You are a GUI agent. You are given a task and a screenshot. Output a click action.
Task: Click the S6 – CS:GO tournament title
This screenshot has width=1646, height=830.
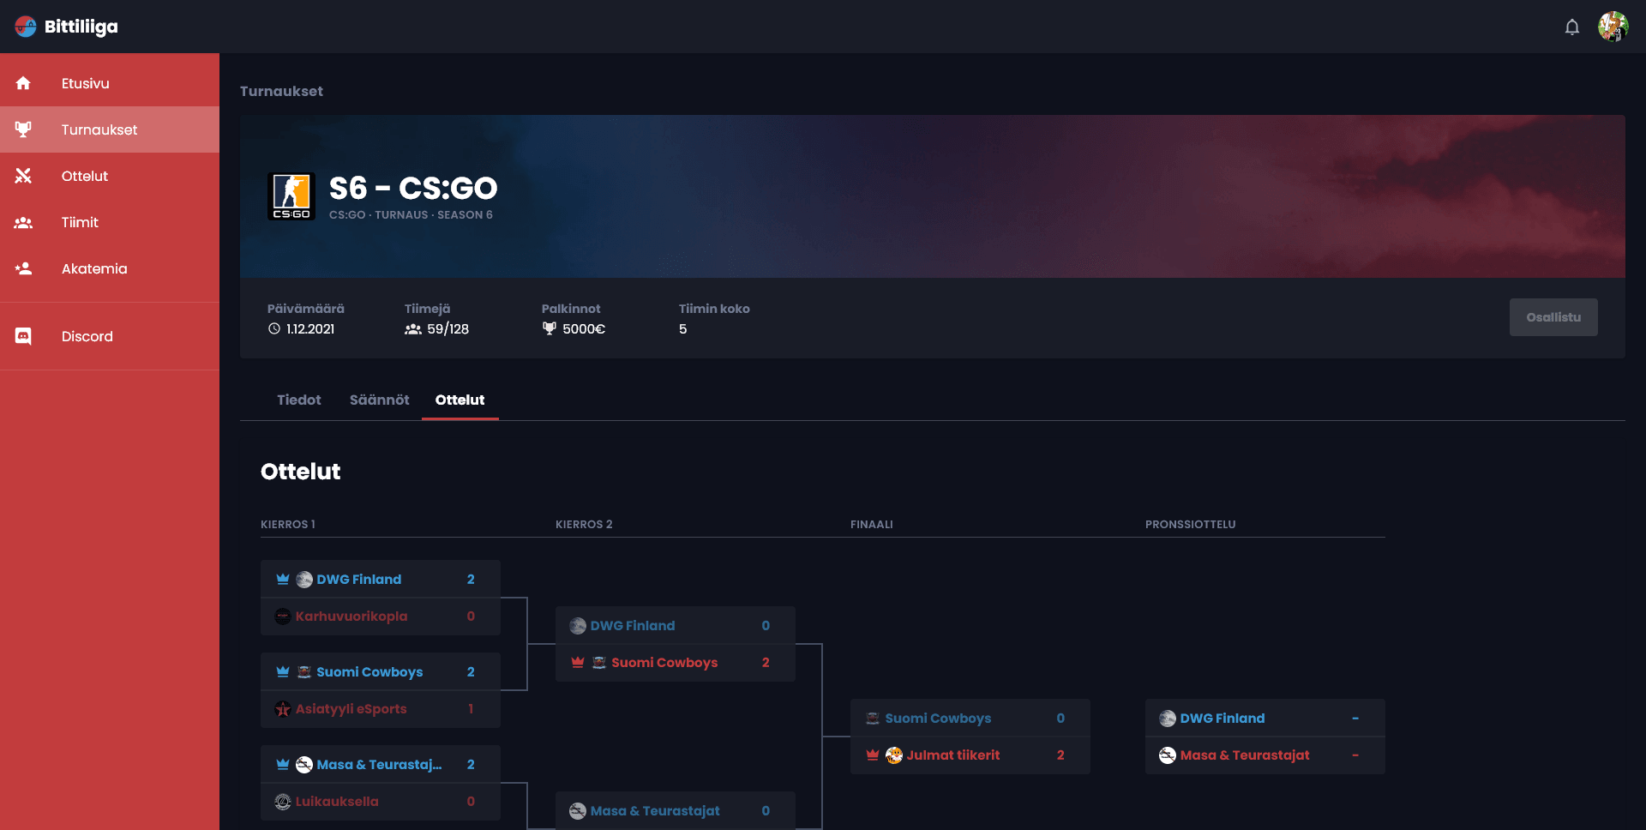tap(413, 188)
